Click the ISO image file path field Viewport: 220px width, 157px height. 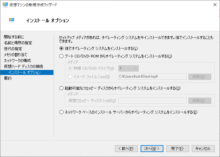(x=152, y=76)
